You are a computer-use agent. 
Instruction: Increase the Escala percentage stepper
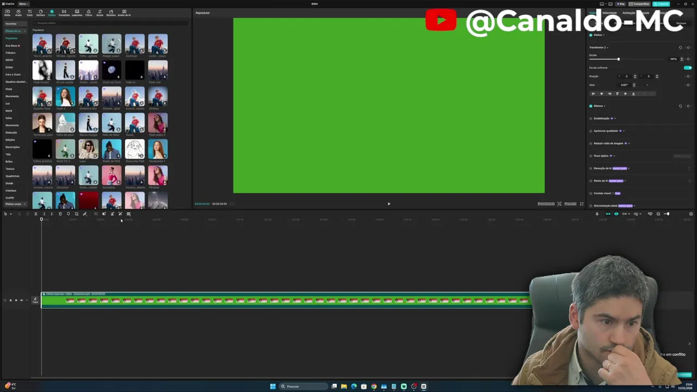pyautogui.click(x=682, y=58)
